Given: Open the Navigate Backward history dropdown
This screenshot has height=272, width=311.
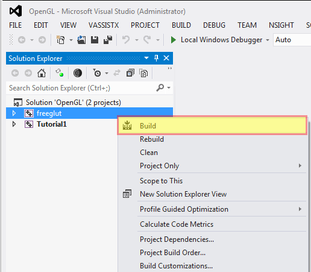Looking at the screenshot, I should [32, 40].
